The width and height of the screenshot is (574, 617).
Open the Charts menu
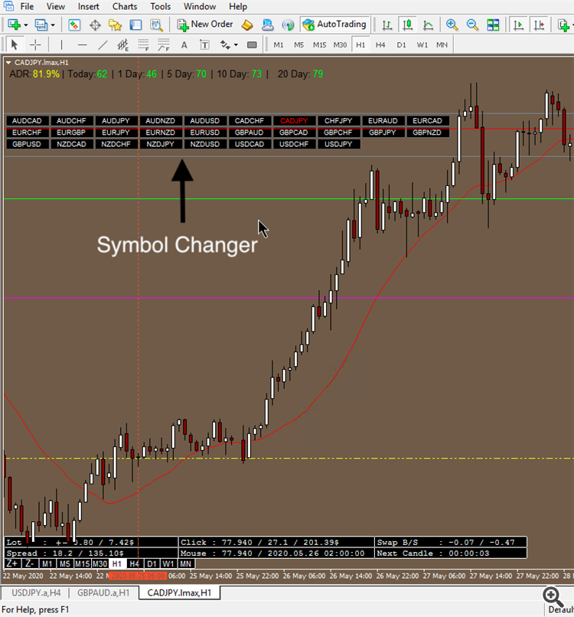click(x=125, y=7)
